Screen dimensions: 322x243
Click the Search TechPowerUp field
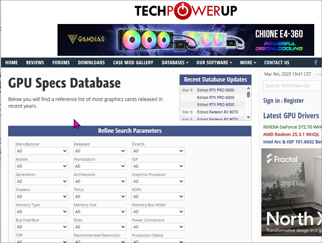[292, 86]
